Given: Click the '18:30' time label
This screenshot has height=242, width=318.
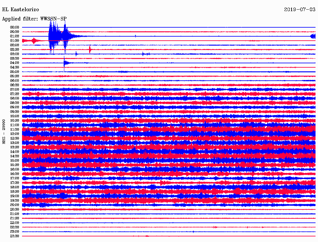Looking at the screenshot, I should point(15,191).
